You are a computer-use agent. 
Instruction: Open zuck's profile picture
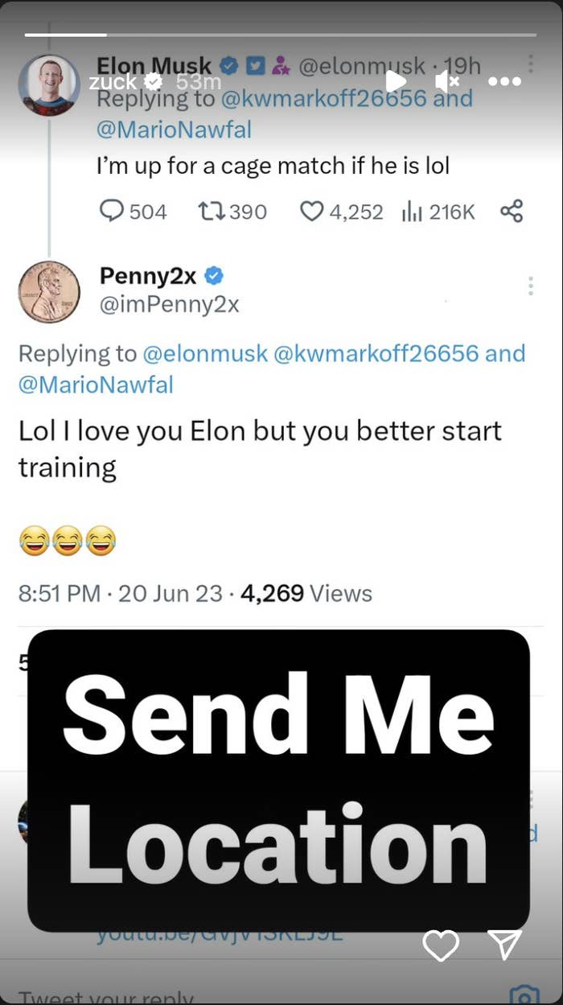coord(49,85)
